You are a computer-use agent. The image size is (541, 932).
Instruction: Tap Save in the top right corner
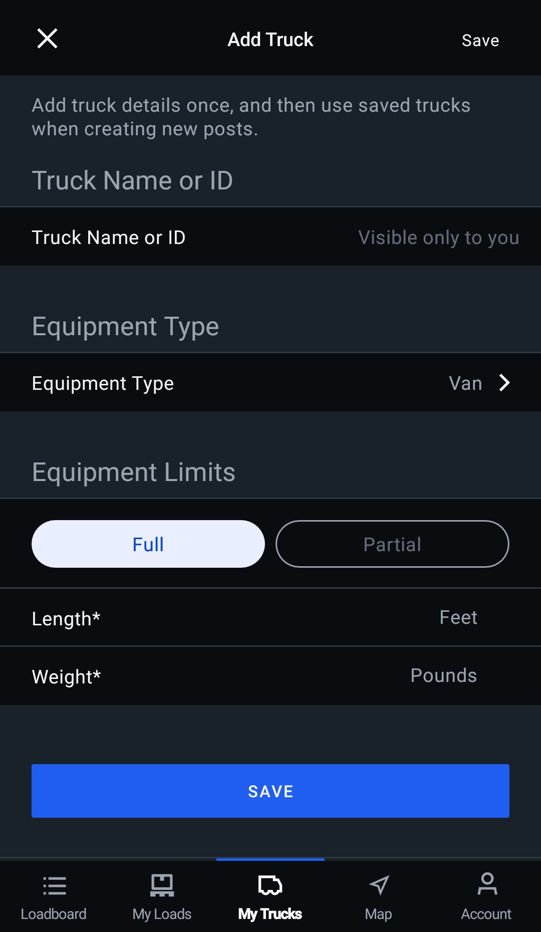(479, 40)
